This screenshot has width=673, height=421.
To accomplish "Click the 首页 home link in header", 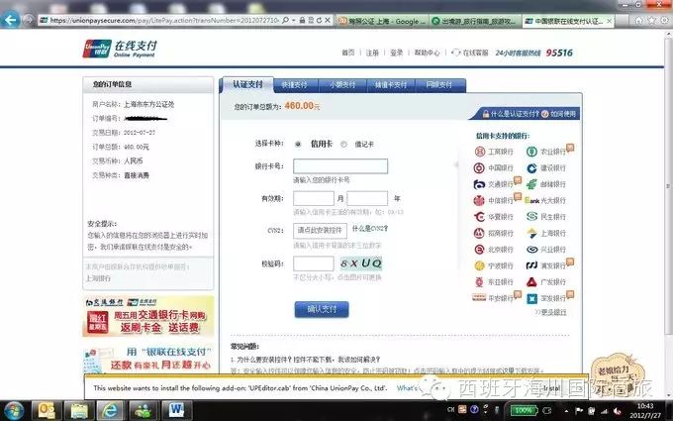I will point(348,53).
